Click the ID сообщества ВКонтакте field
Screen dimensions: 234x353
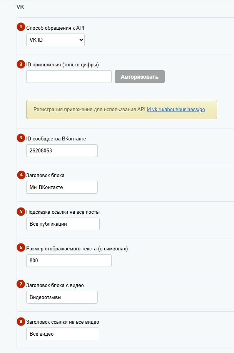62,150
